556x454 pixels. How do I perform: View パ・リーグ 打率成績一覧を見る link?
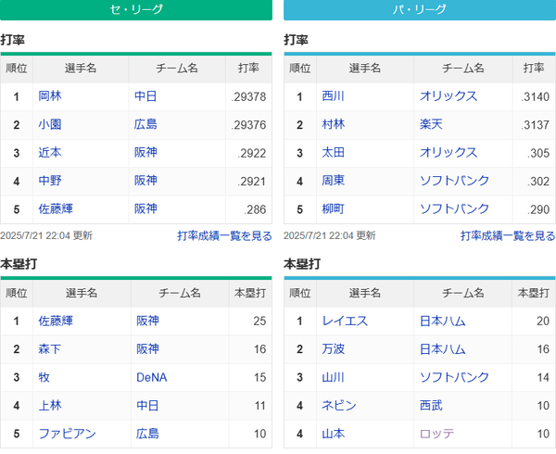508,235
